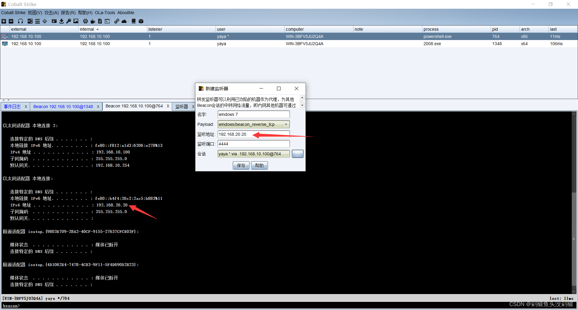Close the Beacon 192.168.10.100@764 tab
This screenshot has height=310, width=578.
coord(168,106)
